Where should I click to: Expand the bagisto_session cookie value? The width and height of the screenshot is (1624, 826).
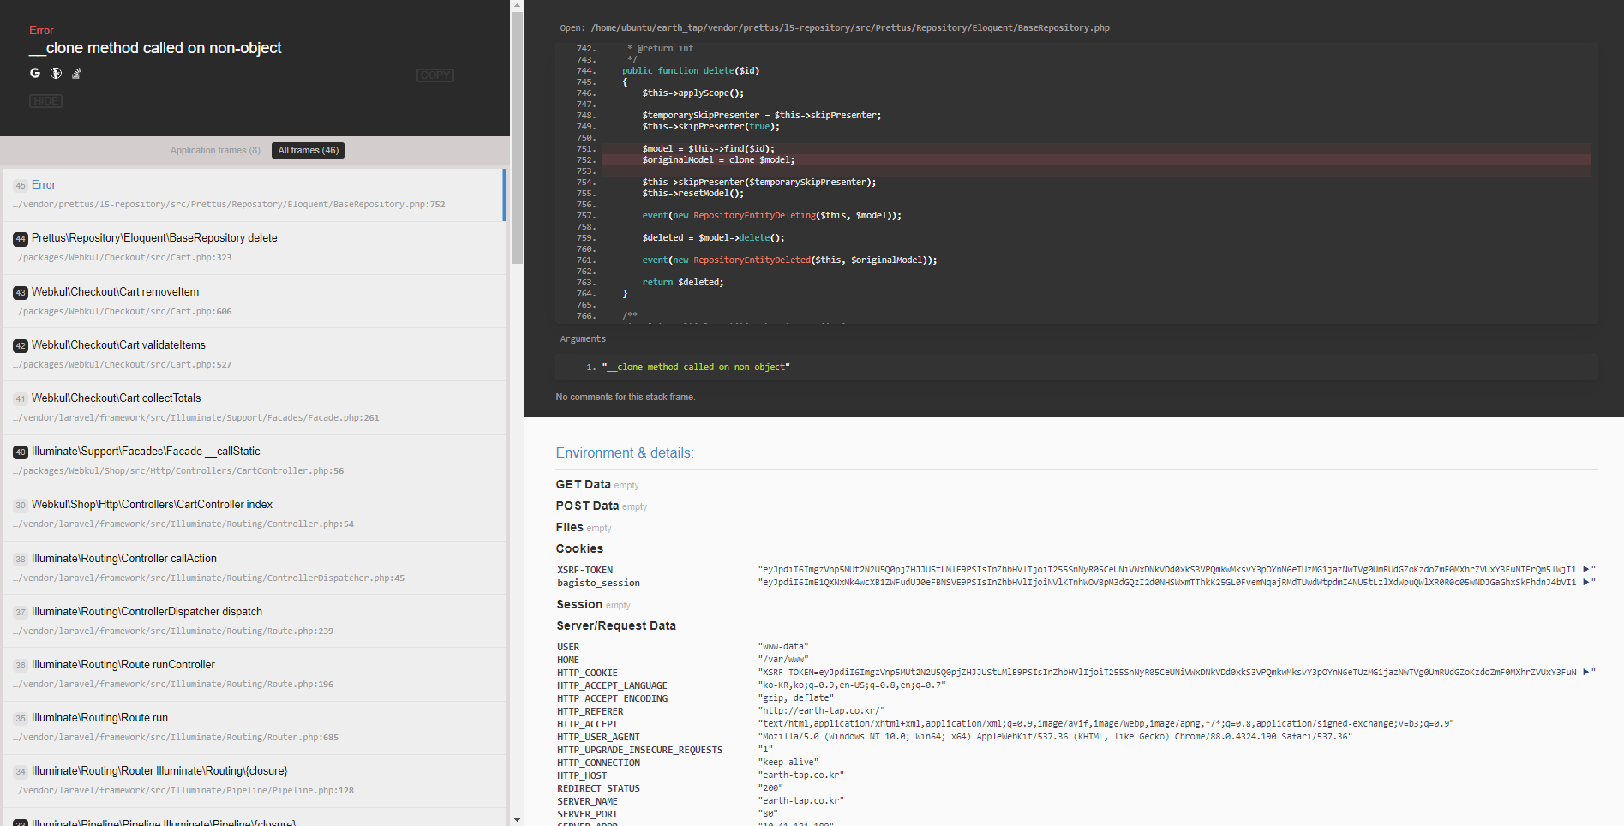click(x=1586, y=582)
